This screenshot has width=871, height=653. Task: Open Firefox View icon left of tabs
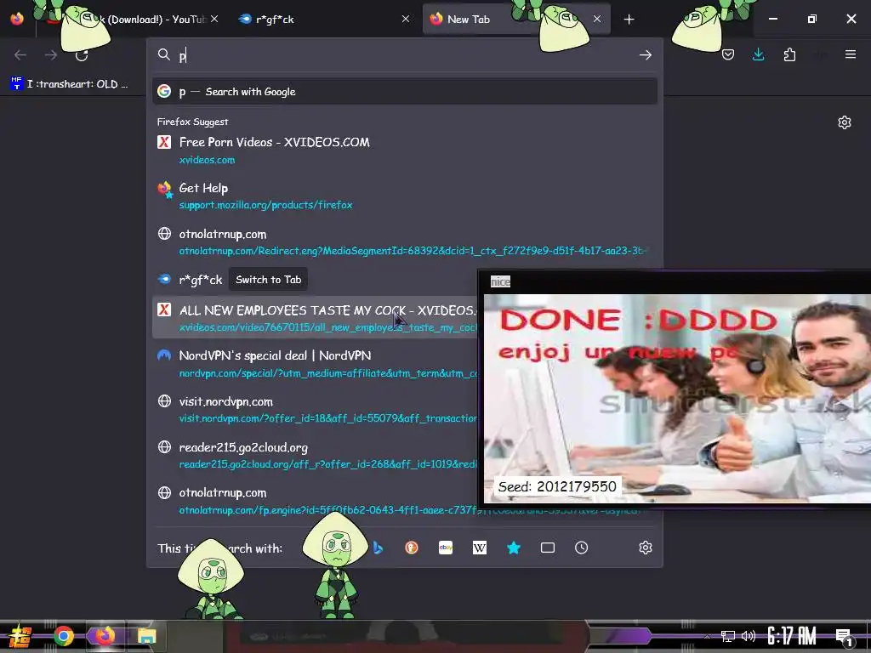click(17, 19)
